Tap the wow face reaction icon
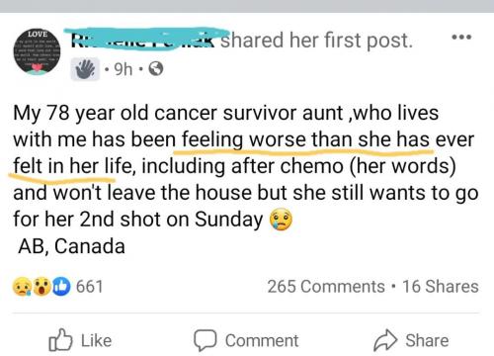 pos(41,287)
